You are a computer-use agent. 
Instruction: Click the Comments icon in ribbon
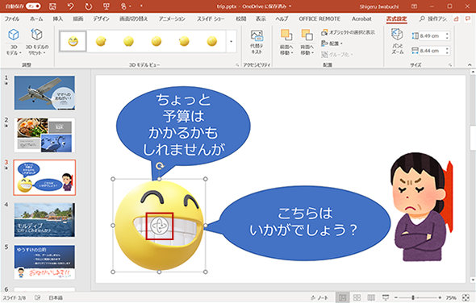pos(468,19)
